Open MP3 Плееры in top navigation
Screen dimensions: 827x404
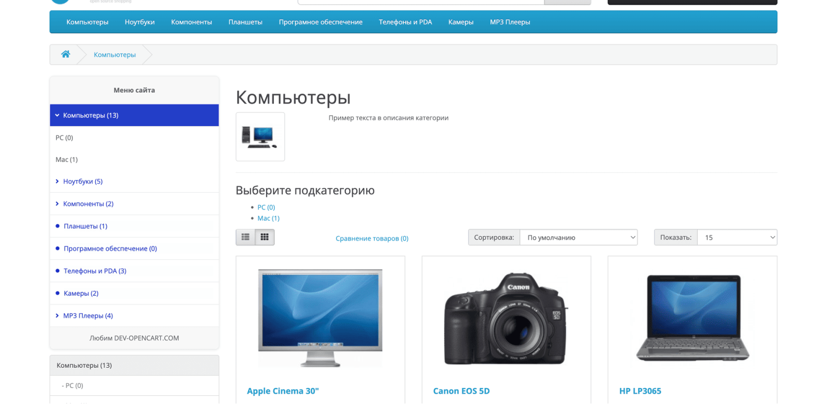point(510,22)
